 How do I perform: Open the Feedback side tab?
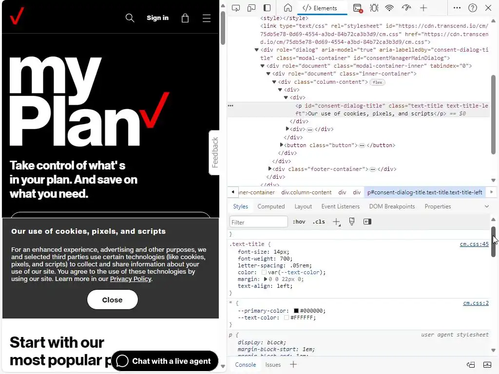[x=215, y=152]
